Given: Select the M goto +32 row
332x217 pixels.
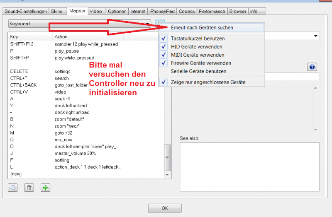Looking at the screenshot, I should [86, 133].
